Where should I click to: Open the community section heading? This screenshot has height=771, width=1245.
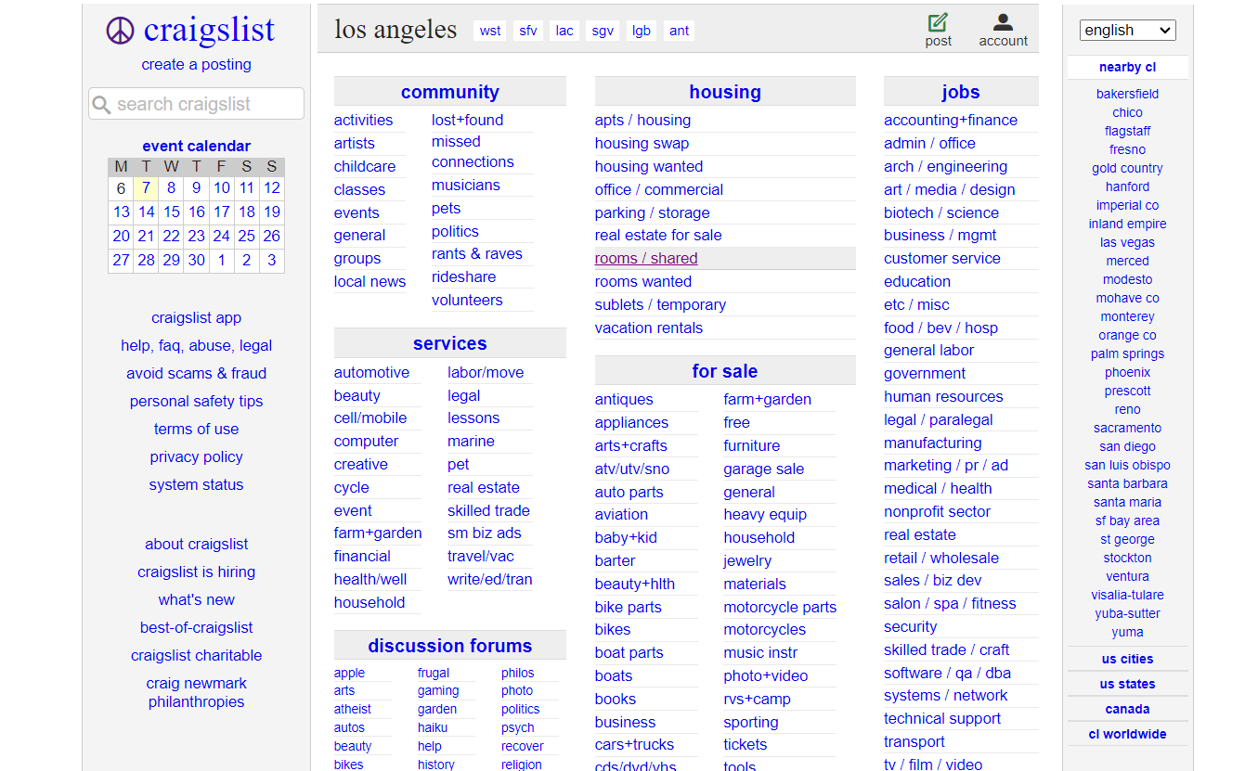click(x=450, y=92)
